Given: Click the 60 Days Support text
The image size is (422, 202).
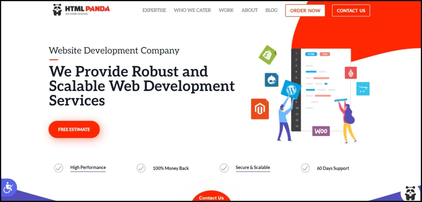Looking at the screenshot, I should (x=333, y=168).
